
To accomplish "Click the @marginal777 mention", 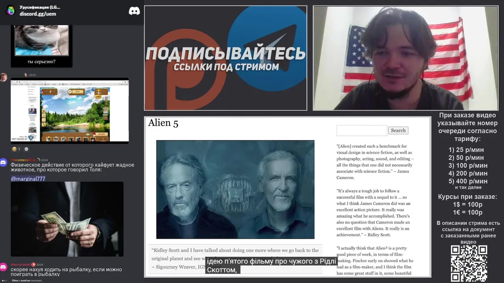I will [28, 179].
